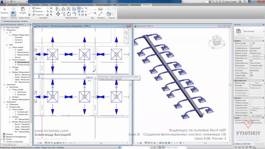This screenshot has width=265, height=149.
Task: Click the Save icon in quick access toolbar
Action: pos(12,2)
